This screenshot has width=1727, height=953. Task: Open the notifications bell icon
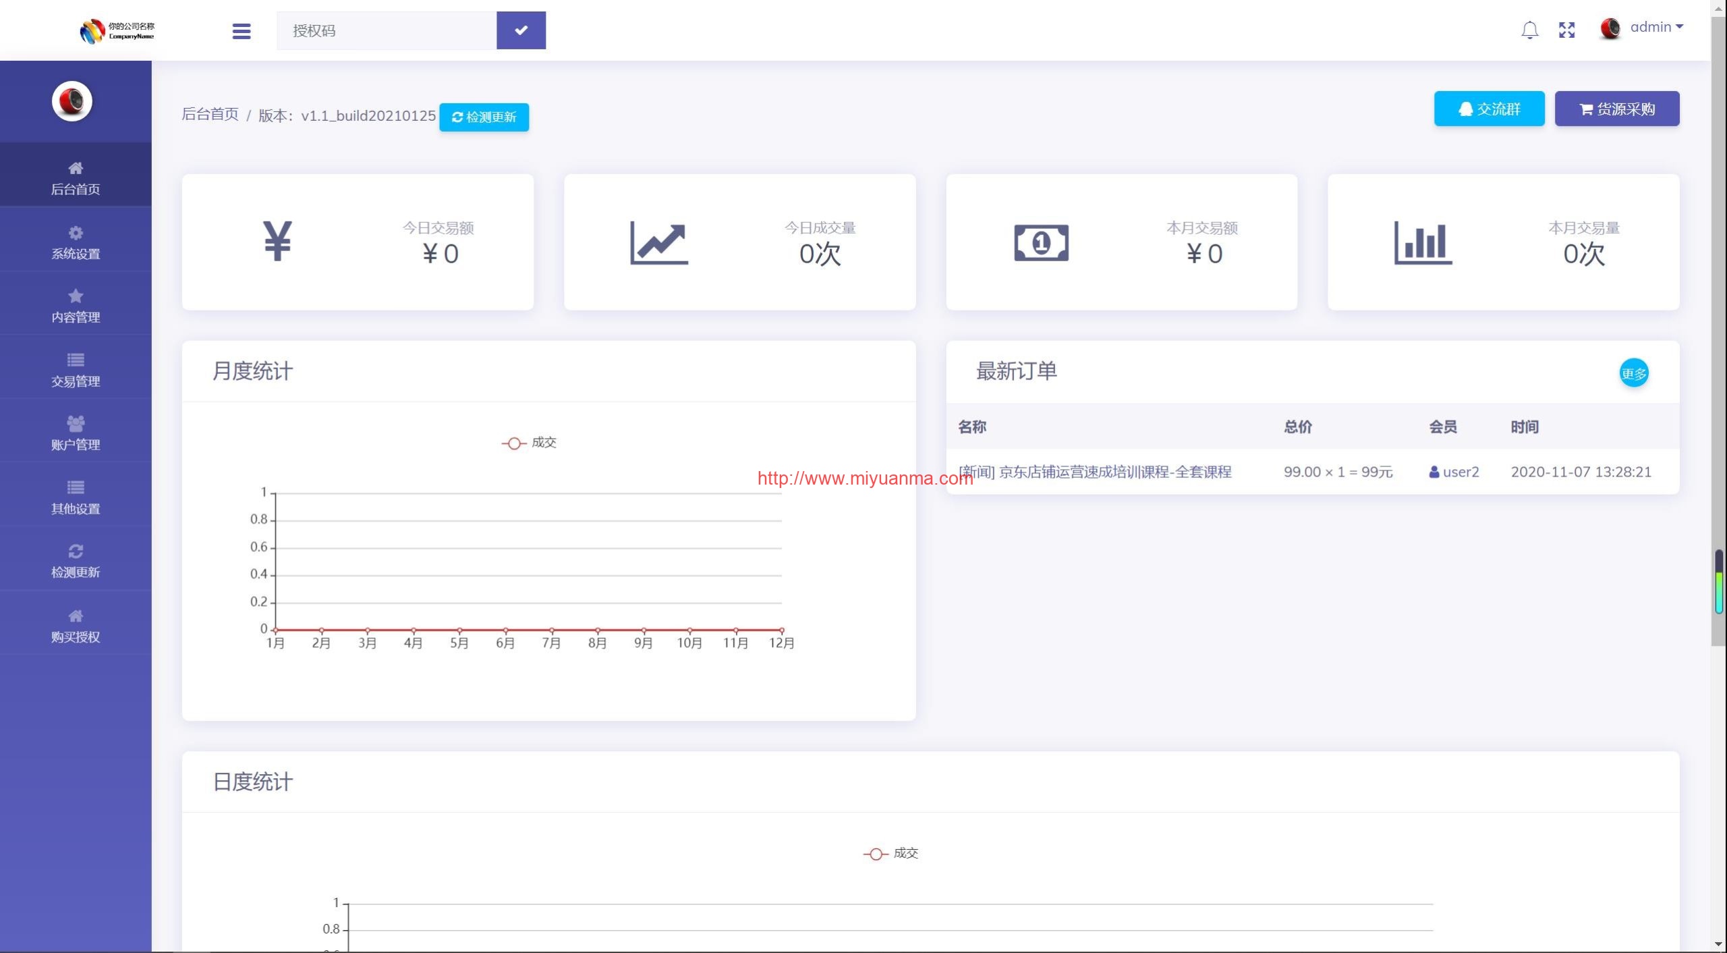[x=1529, y=30]
